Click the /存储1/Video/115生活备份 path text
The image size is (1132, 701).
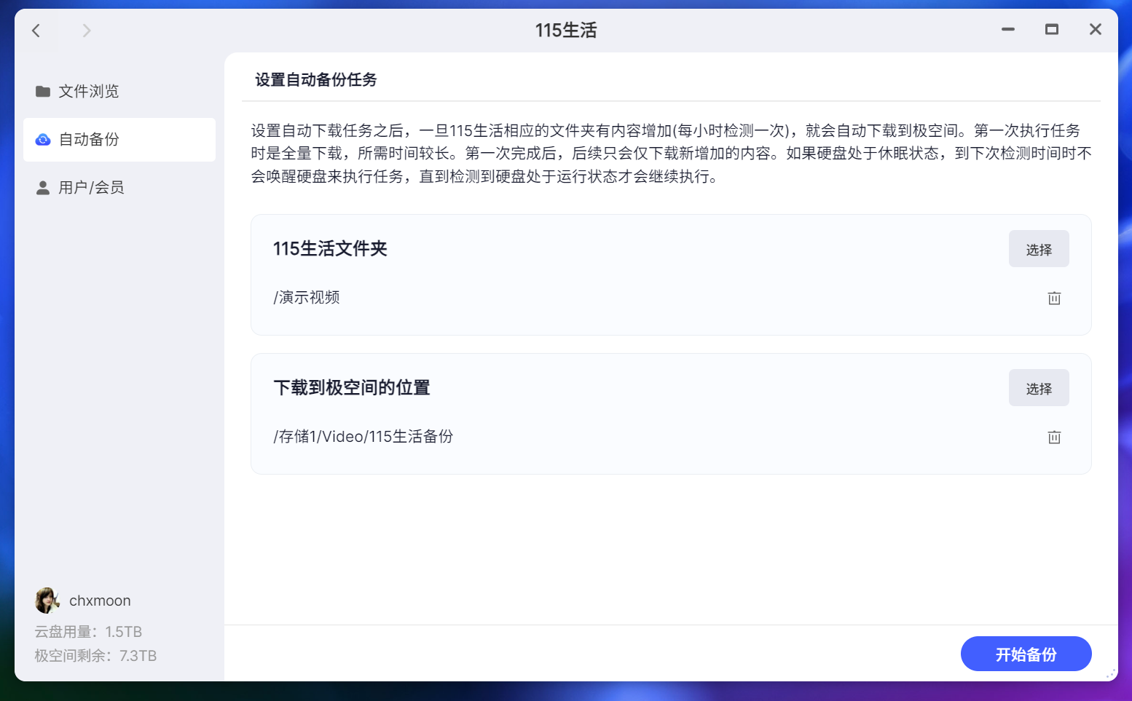click(363, 436)
